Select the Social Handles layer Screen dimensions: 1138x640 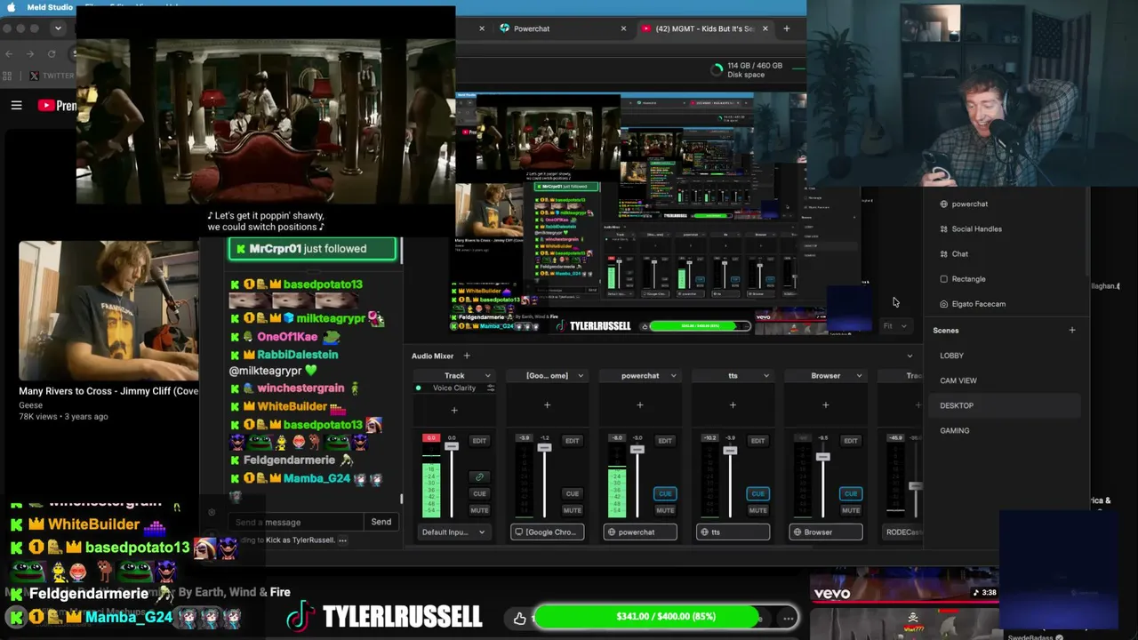976,229
